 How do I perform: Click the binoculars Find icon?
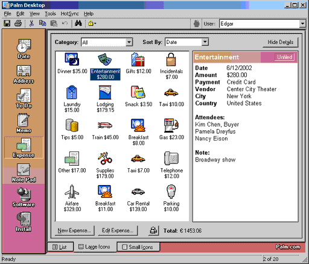click(x=78, y=24)
